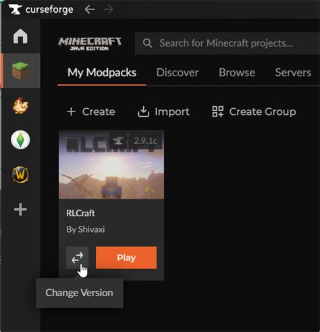Open The Sims 4 plumbob game icon

tap(20, 140)
